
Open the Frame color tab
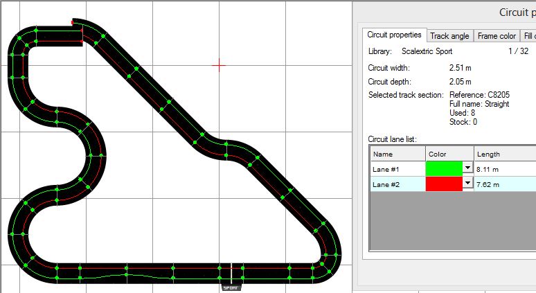pos(497,36)
